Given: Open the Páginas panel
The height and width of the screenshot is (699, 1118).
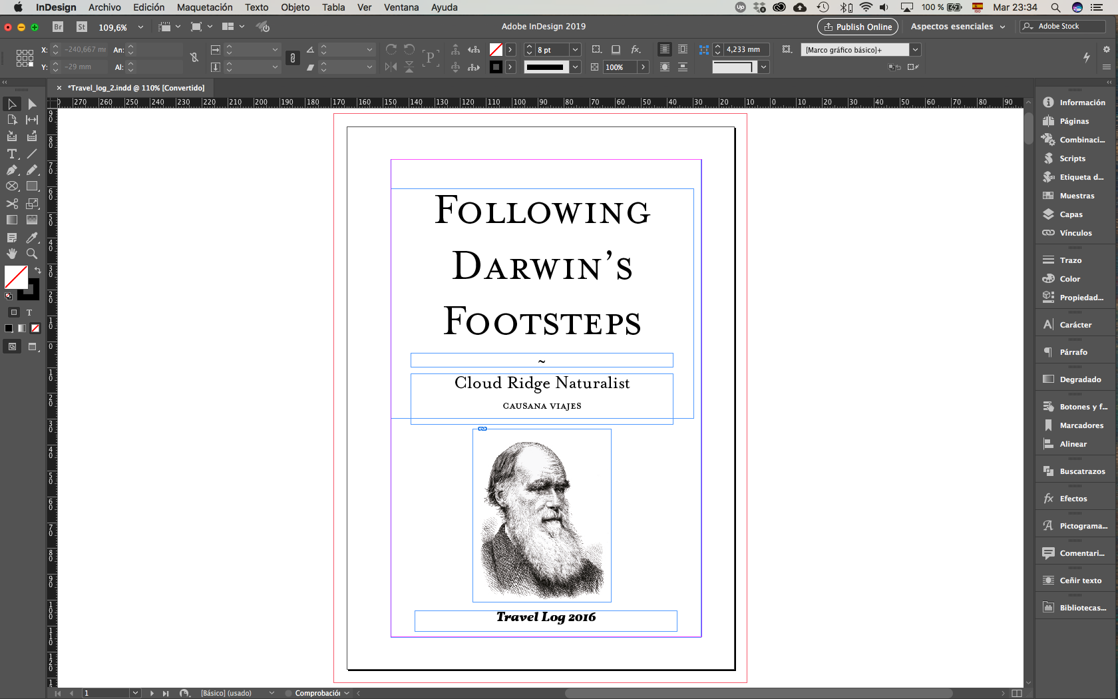Looking at the screenshot, I should (1074, 121).
